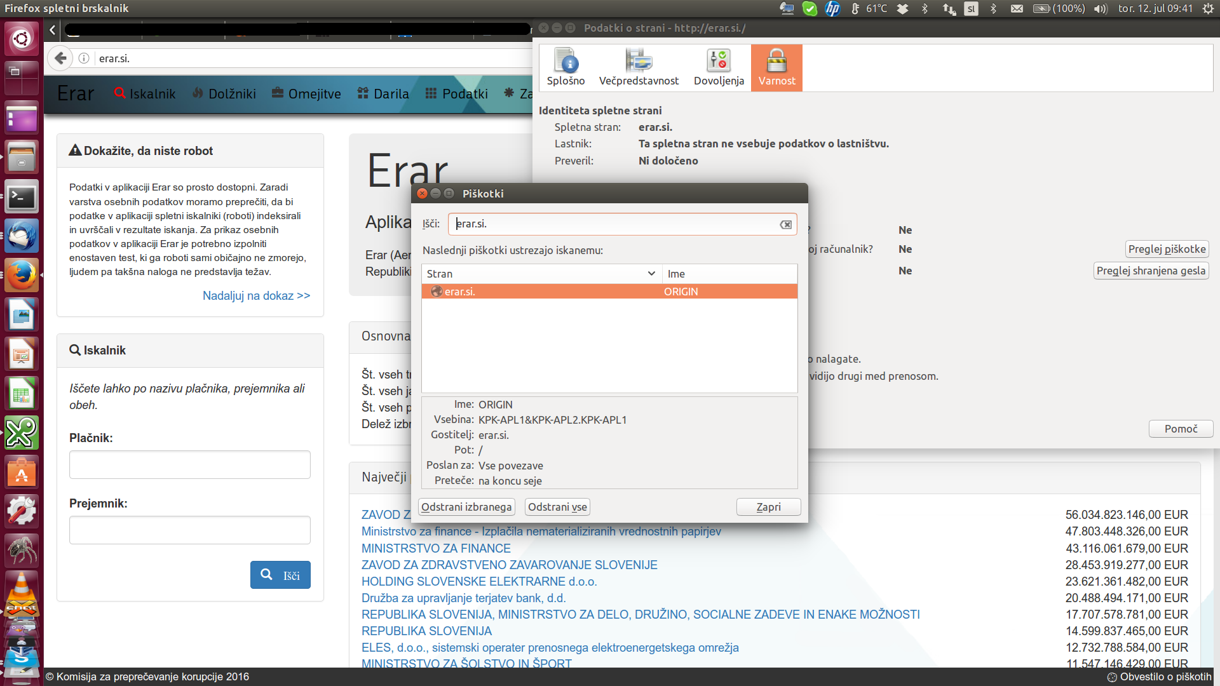Open the workspace switcher in dock
Image resolution: width=1220 pixels, height=686 pixels.
point(22,77)
